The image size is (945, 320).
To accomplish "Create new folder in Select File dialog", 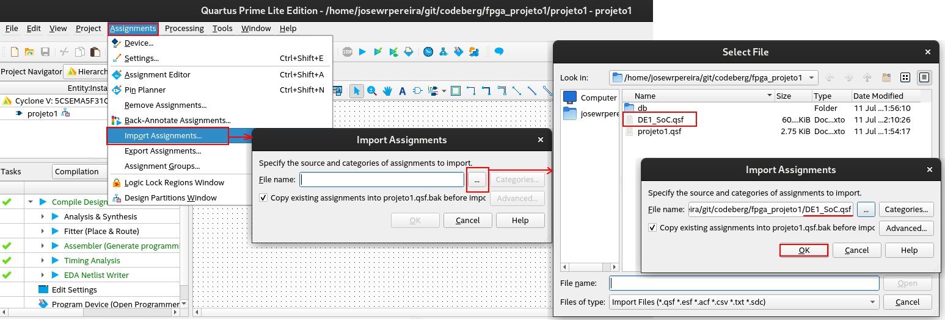I will (x=886, y=77).
